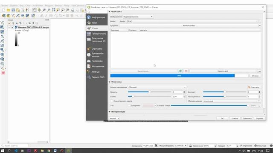Click the Применить button

point(247,118)
